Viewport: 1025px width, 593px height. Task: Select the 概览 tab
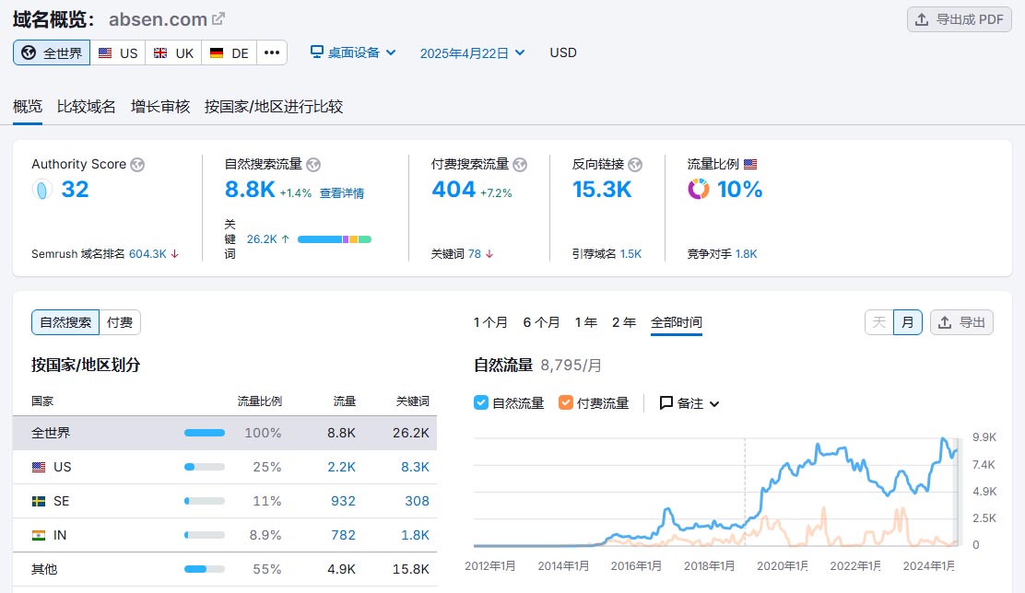coord(28,107)
